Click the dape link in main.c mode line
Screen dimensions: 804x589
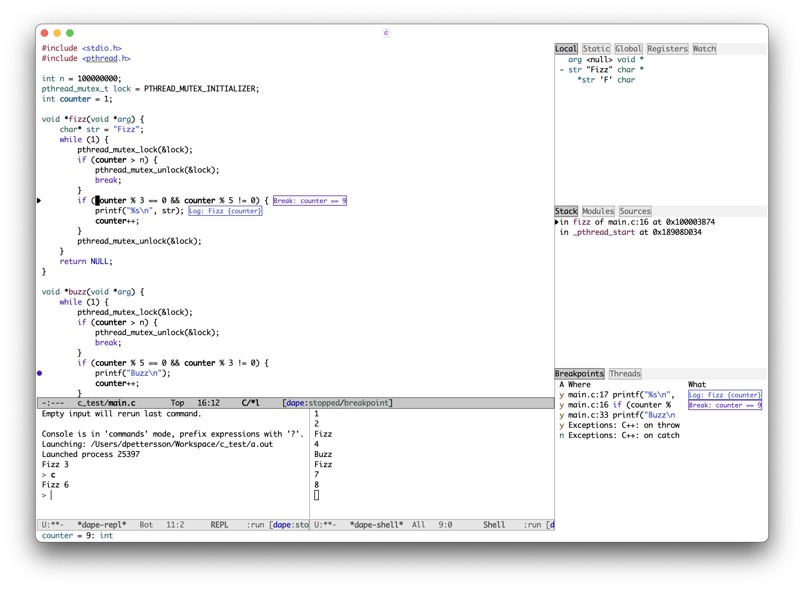pos(295,402)
